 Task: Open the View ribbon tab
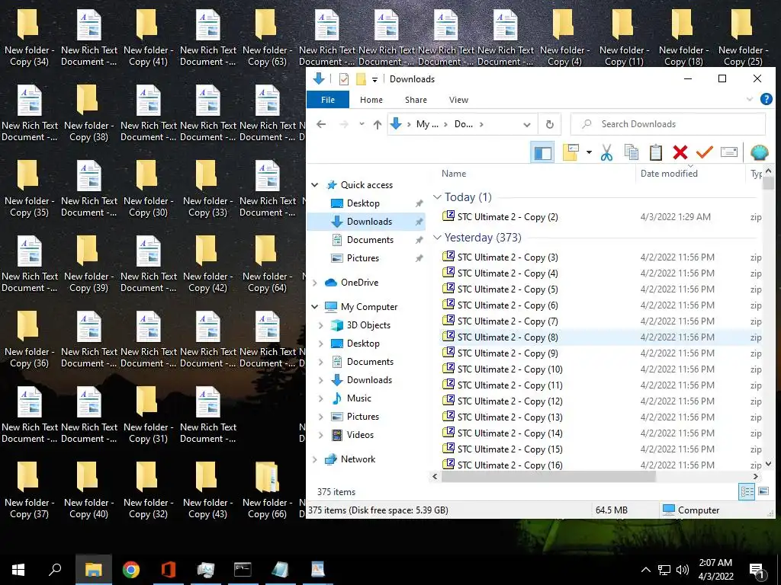458,100
